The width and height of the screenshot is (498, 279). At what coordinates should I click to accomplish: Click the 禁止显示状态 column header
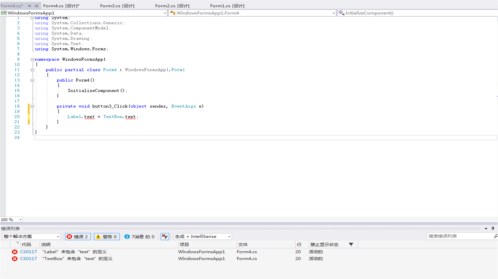(324, 244)
